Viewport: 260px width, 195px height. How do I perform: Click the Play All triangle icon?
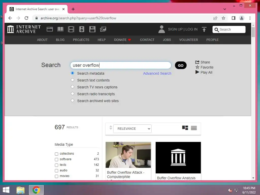[x=197, y=72]
